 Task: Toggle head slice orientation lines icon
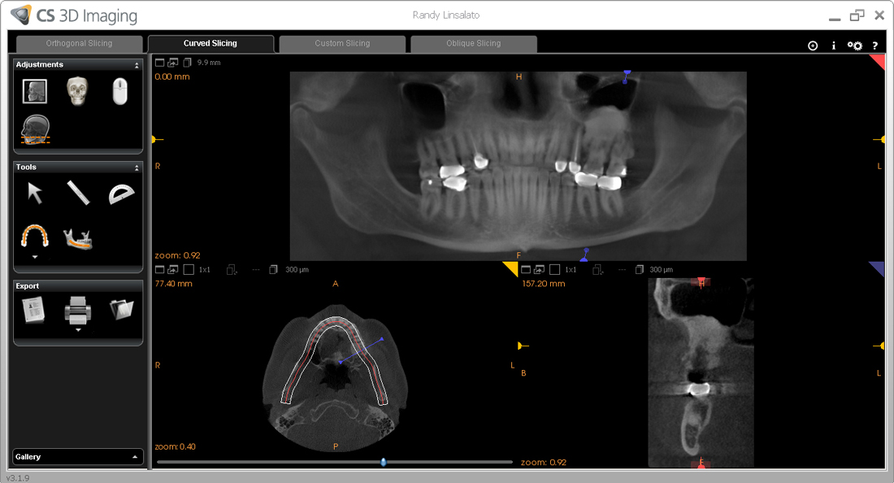click(x=36, y=130)
